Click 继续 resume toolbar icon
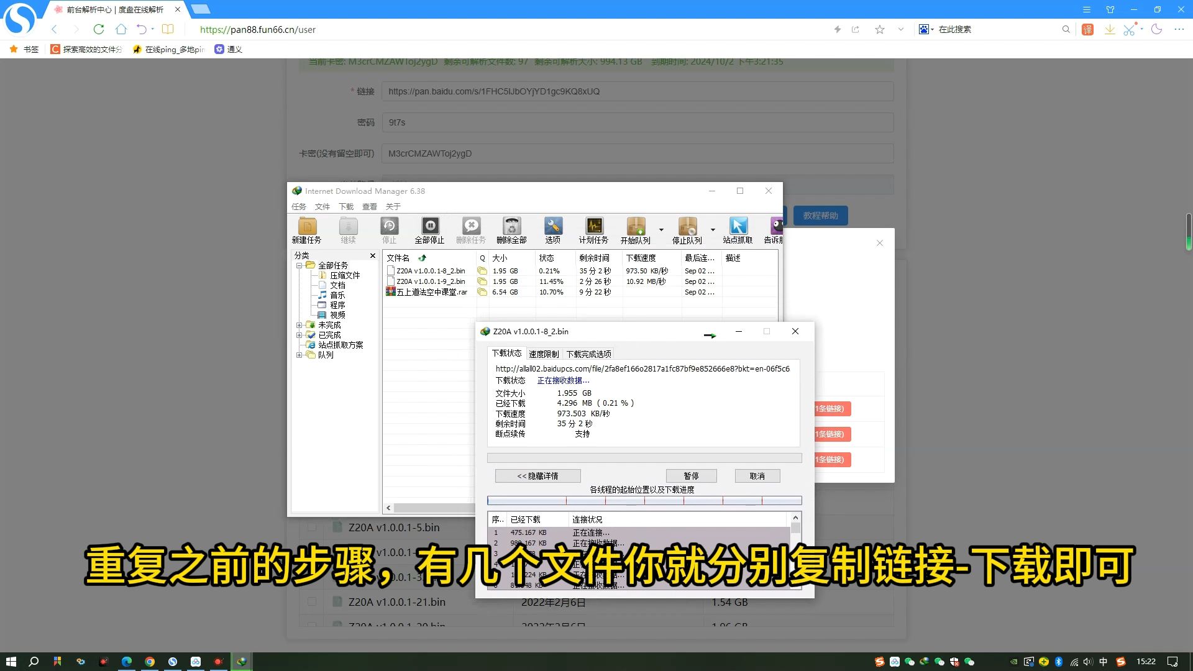Image resolution: width=1193 pixels, height=671 pixels. tap(348, 231)
